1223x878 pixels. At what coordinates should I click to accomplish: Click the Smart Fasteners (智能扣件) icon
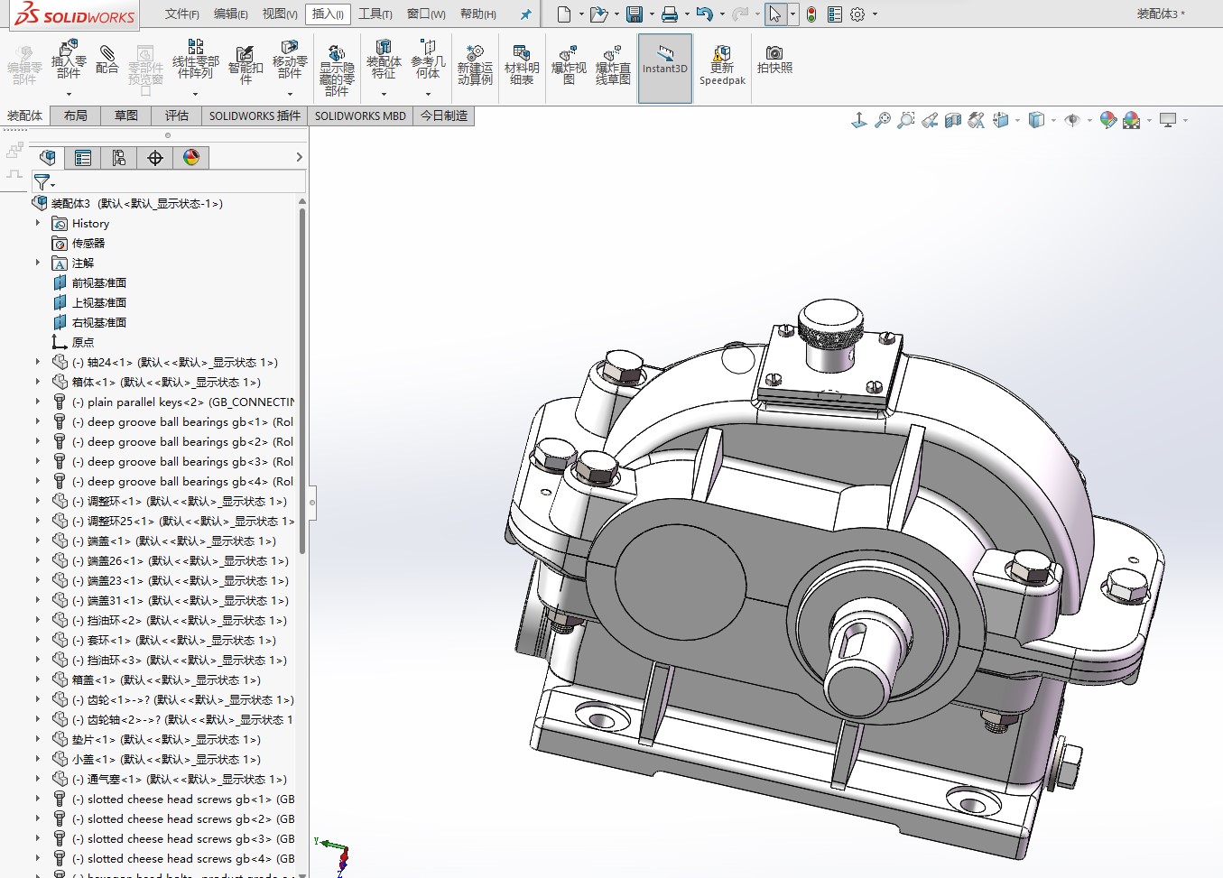(245, 63)
